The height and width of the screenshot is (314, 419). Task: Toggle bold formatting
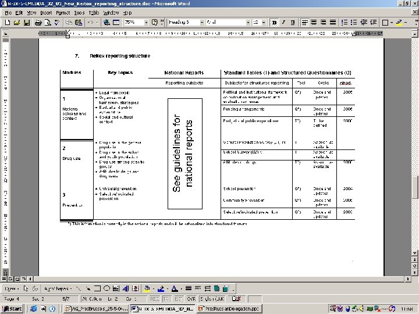[x=274, y=23]
